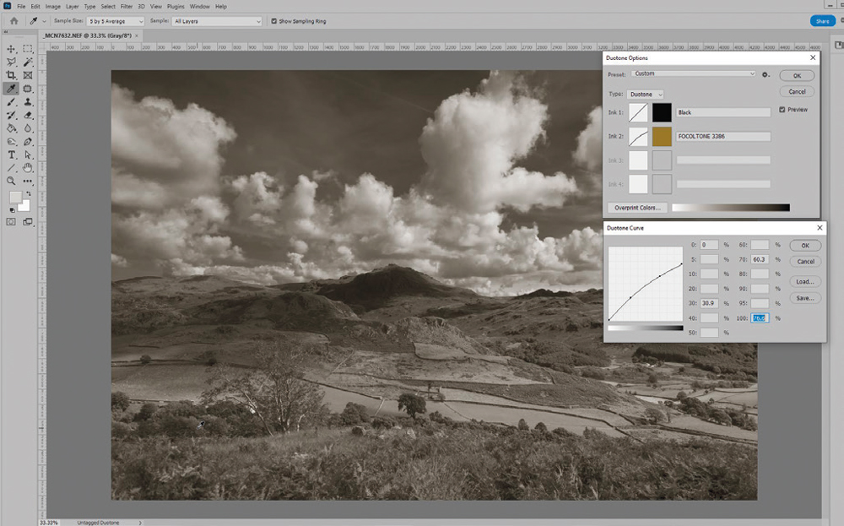Screen dimensions: 844x526
Task: Open the Ink 1 curve thumbnail
Action: click(638, 112)
